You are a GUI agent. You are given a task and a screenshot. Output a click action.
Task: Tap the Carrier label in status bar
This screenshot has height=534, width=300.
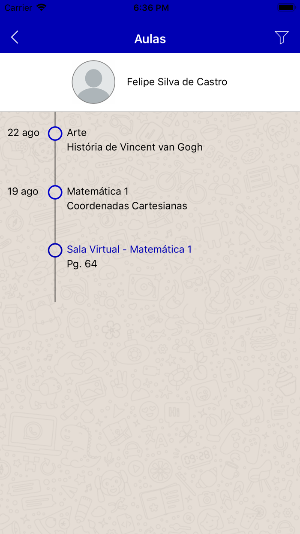[x=18, y=8]
